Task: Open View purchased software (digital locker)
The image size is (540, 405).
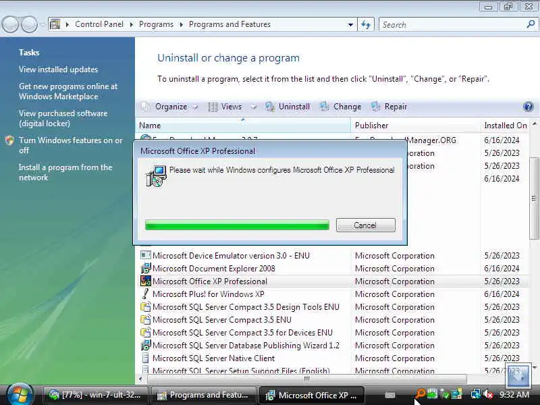Action: (x=63, y=118)
